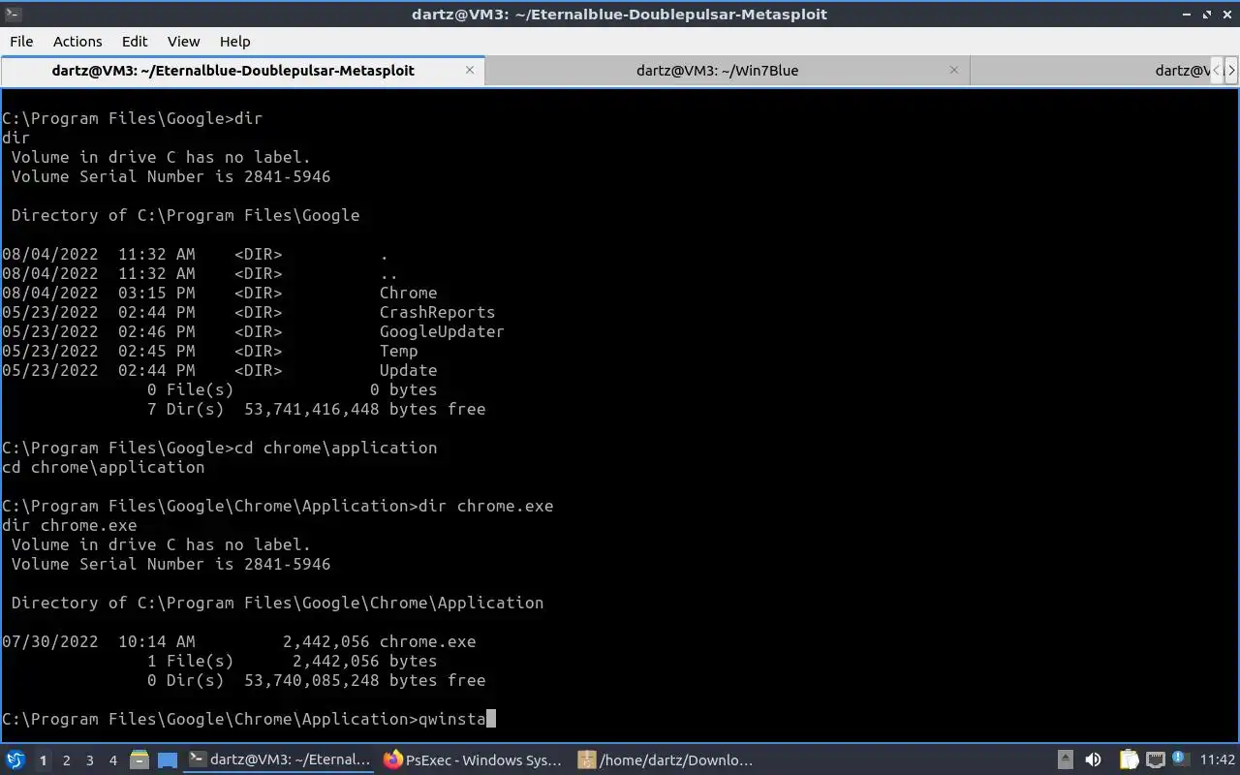Close the Eternalblue-Doublepulsar-Metasploit tab

point(470,70)
